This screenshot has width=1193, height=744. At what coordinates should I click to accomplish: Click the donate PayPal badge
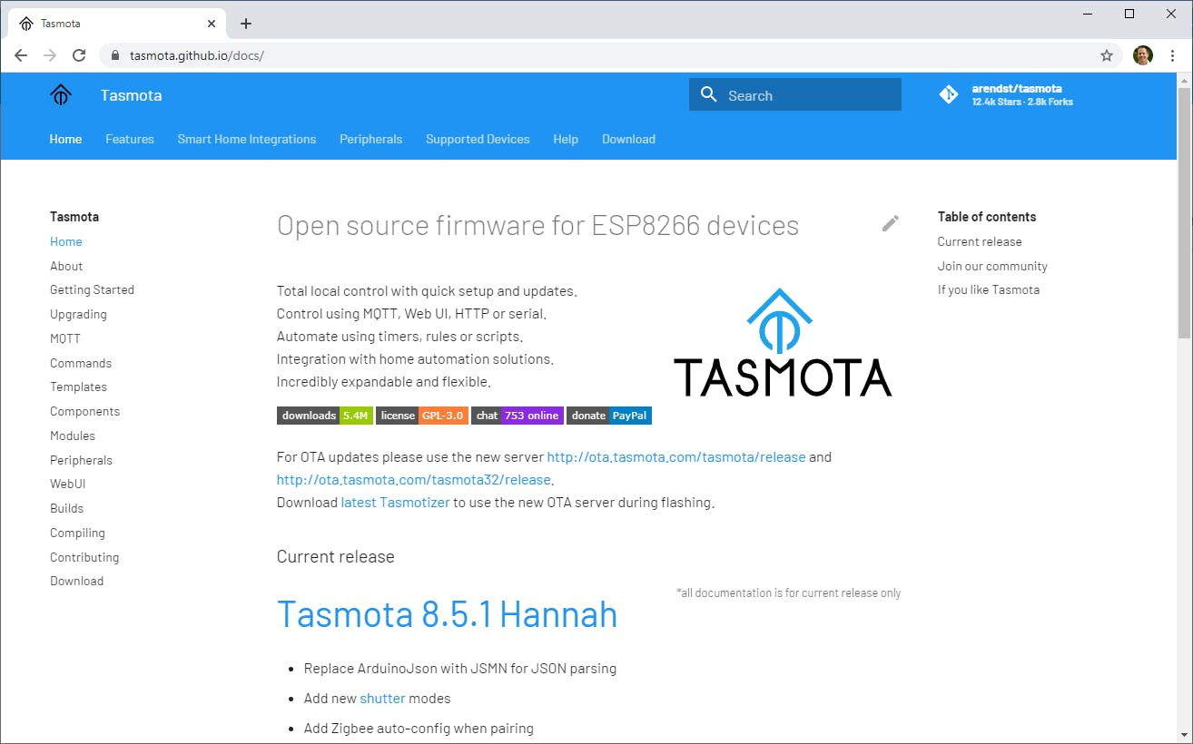609,415
